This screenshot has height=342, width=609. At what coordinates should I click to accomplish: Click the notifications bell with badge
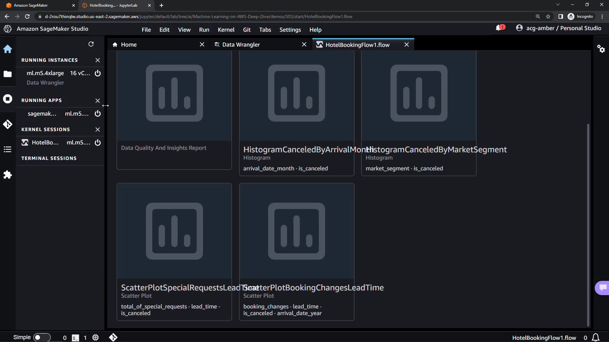click(x=500, y=28)
